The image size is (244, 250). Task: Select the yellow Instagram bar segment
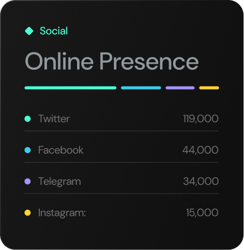point(209,88)
